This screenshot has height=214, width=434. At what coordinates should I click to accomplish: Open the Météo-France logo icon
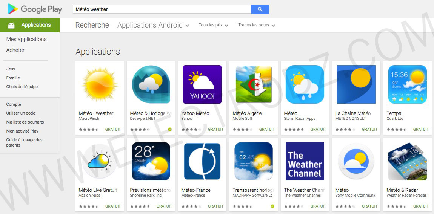point(202,161)
